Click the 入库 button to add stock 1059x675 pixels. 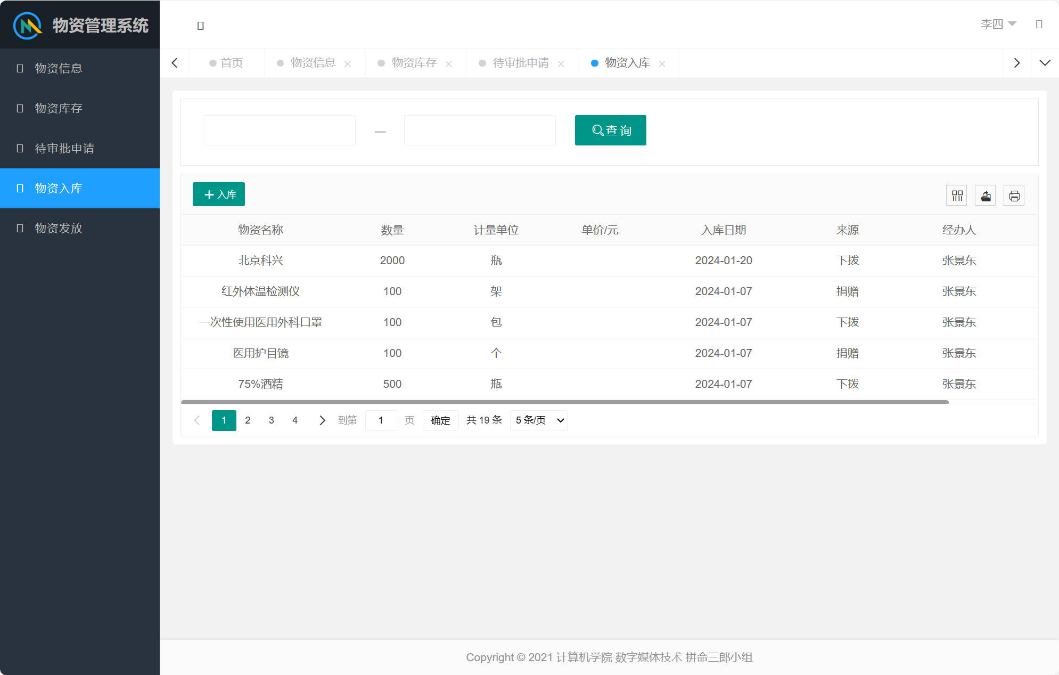click(218, 194)
